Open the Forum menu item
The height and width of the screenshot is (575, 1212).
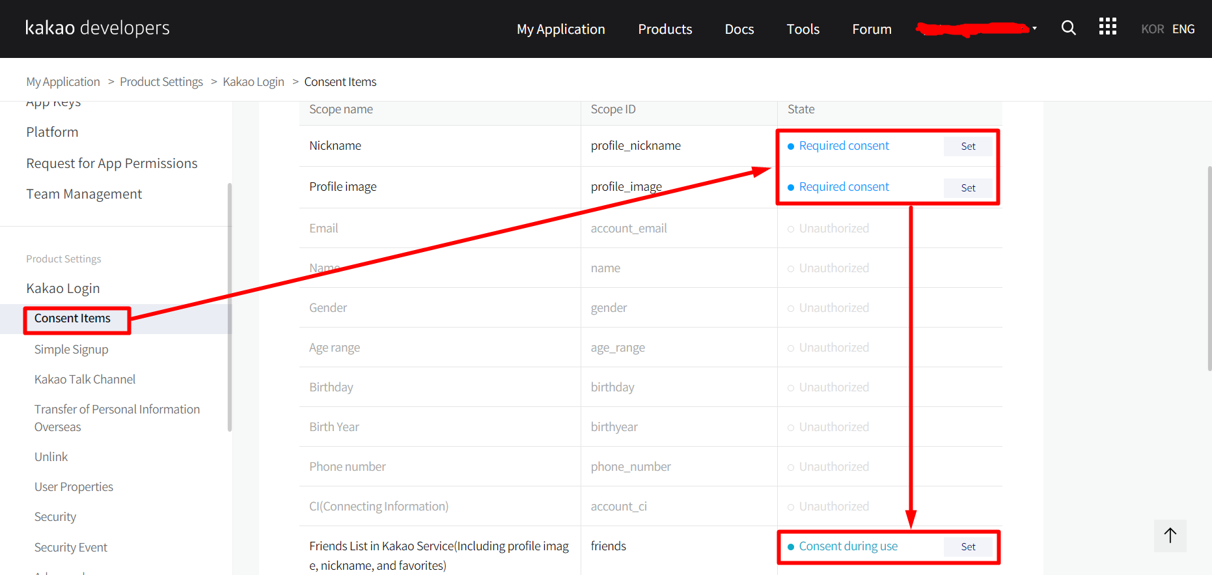pyautogui.click(x=872, y=29)
